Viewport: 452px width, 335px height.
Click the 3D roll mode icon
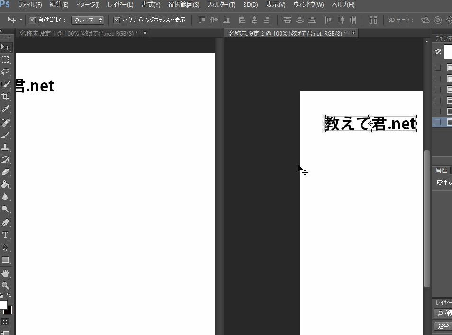(x=438, y=20)
